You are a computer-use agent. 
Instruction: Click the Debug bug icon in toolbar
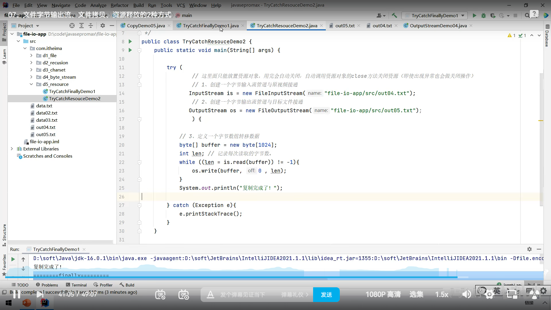click(484, 15)
